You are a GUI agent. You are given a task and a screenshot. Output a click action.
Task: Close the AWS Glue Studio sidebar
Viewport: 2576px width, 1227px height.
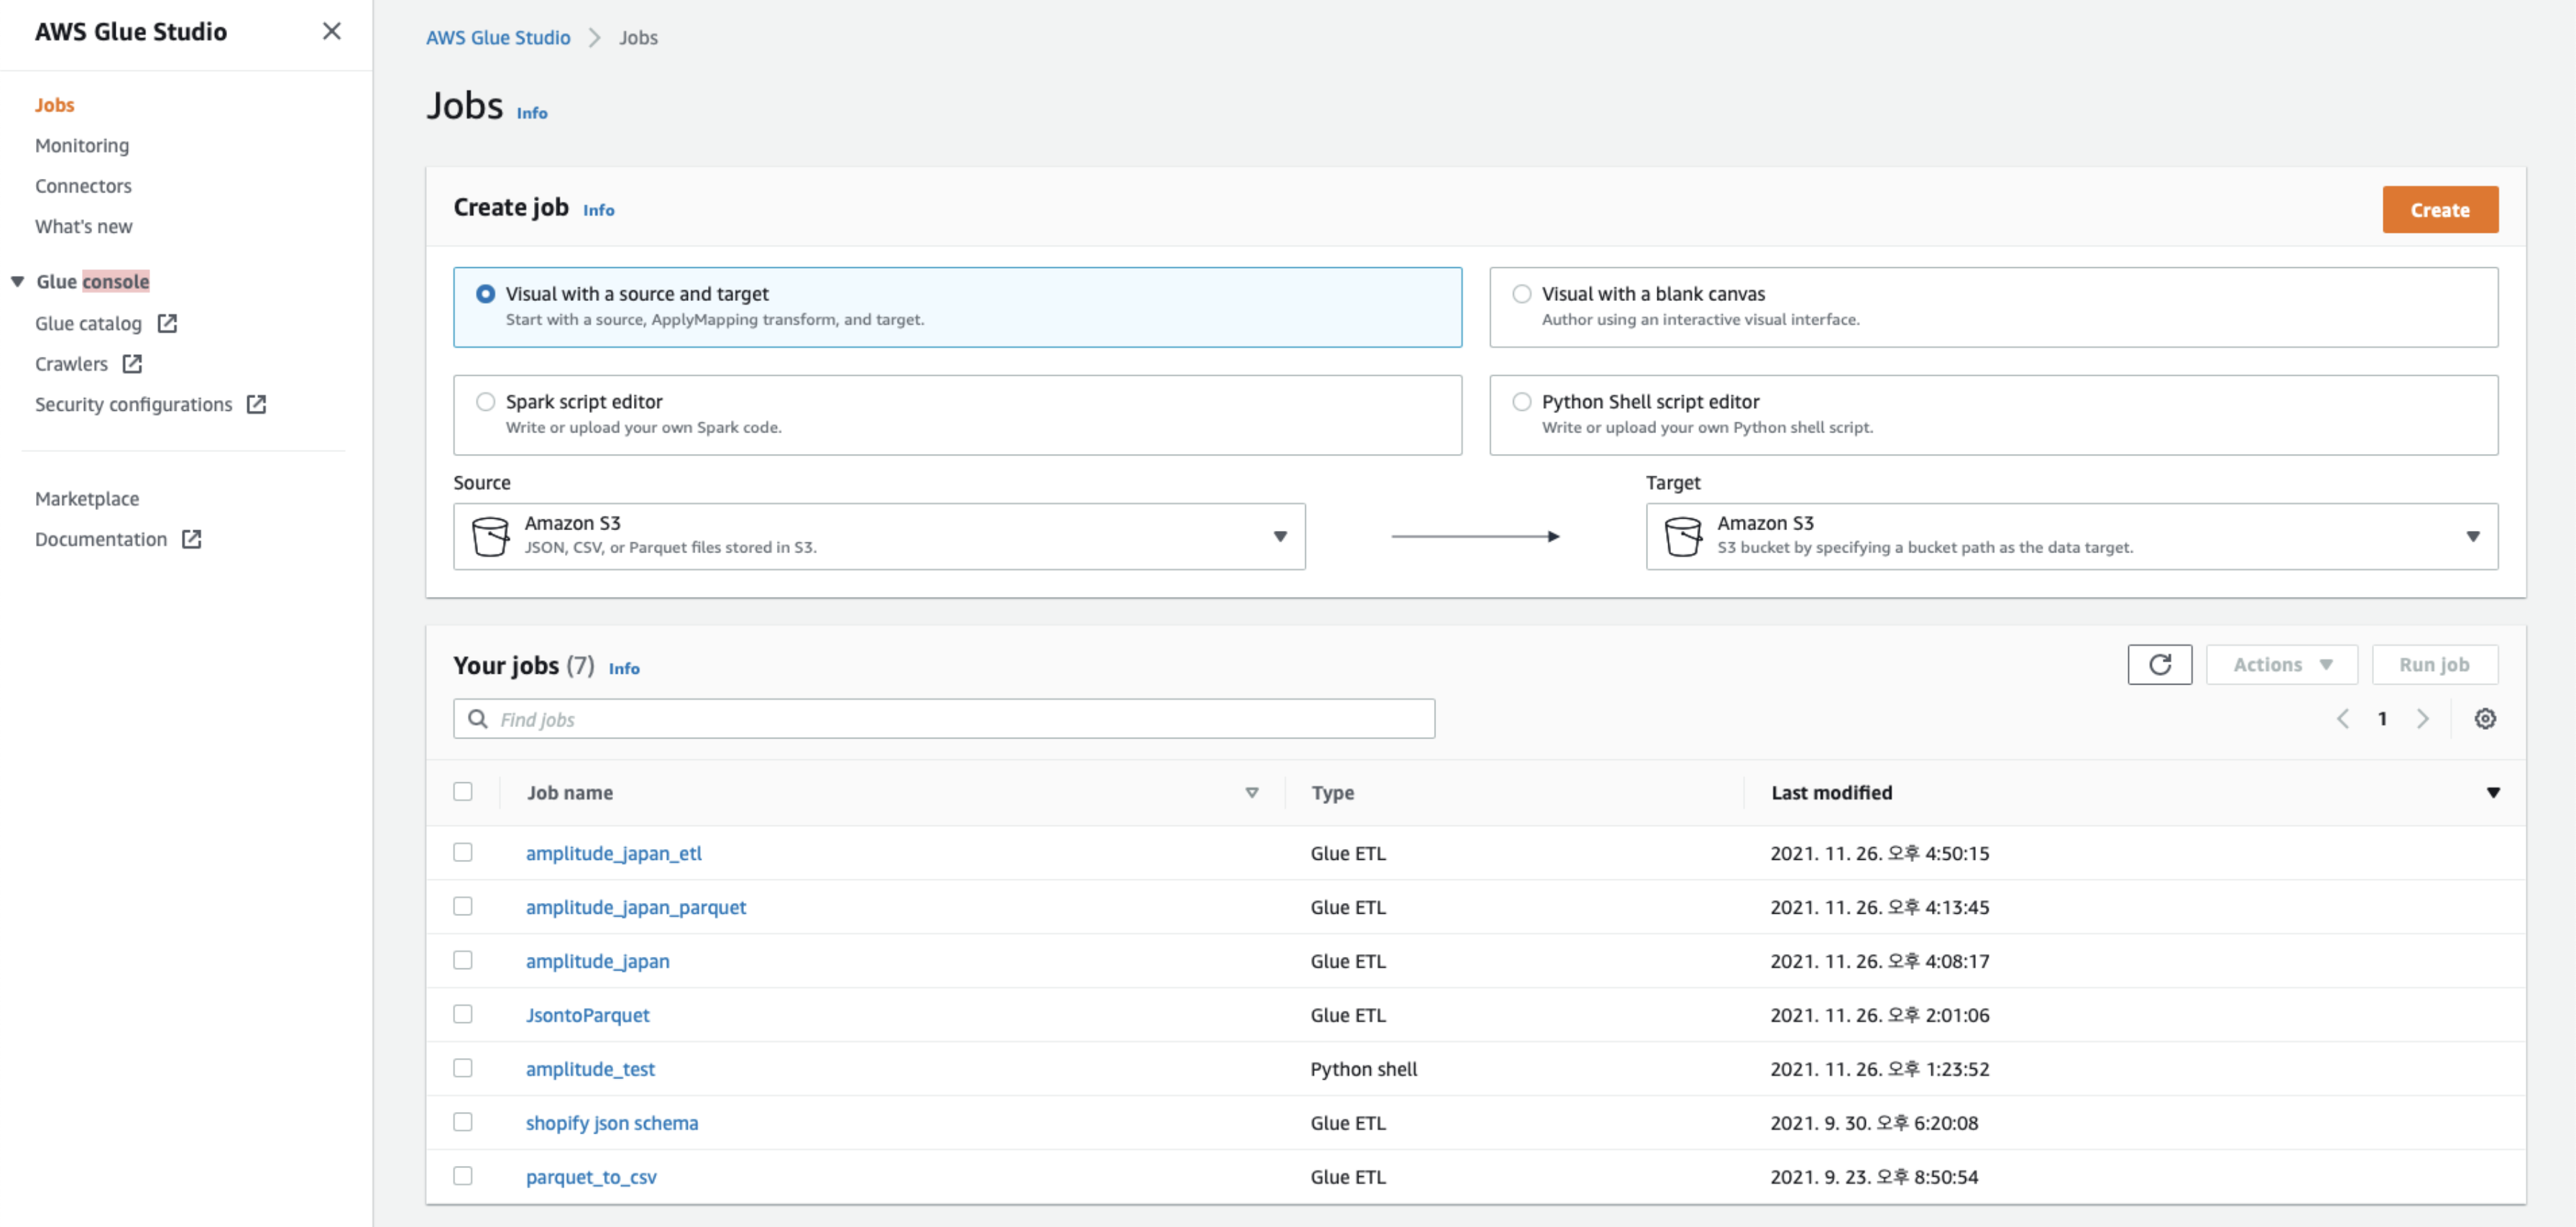[x=331, y=31]
